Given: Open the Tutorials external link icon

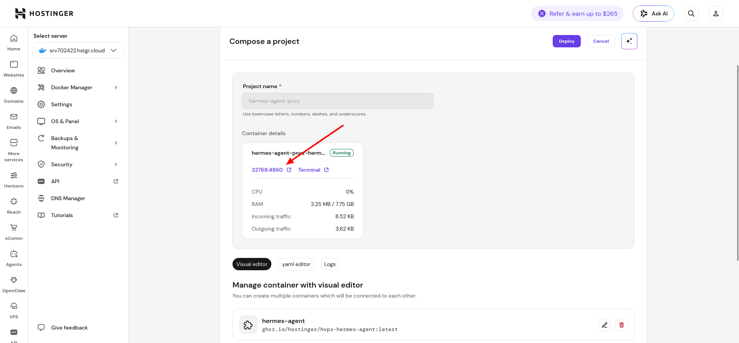Looking at the screenshot, I should (x=116, y=215).
